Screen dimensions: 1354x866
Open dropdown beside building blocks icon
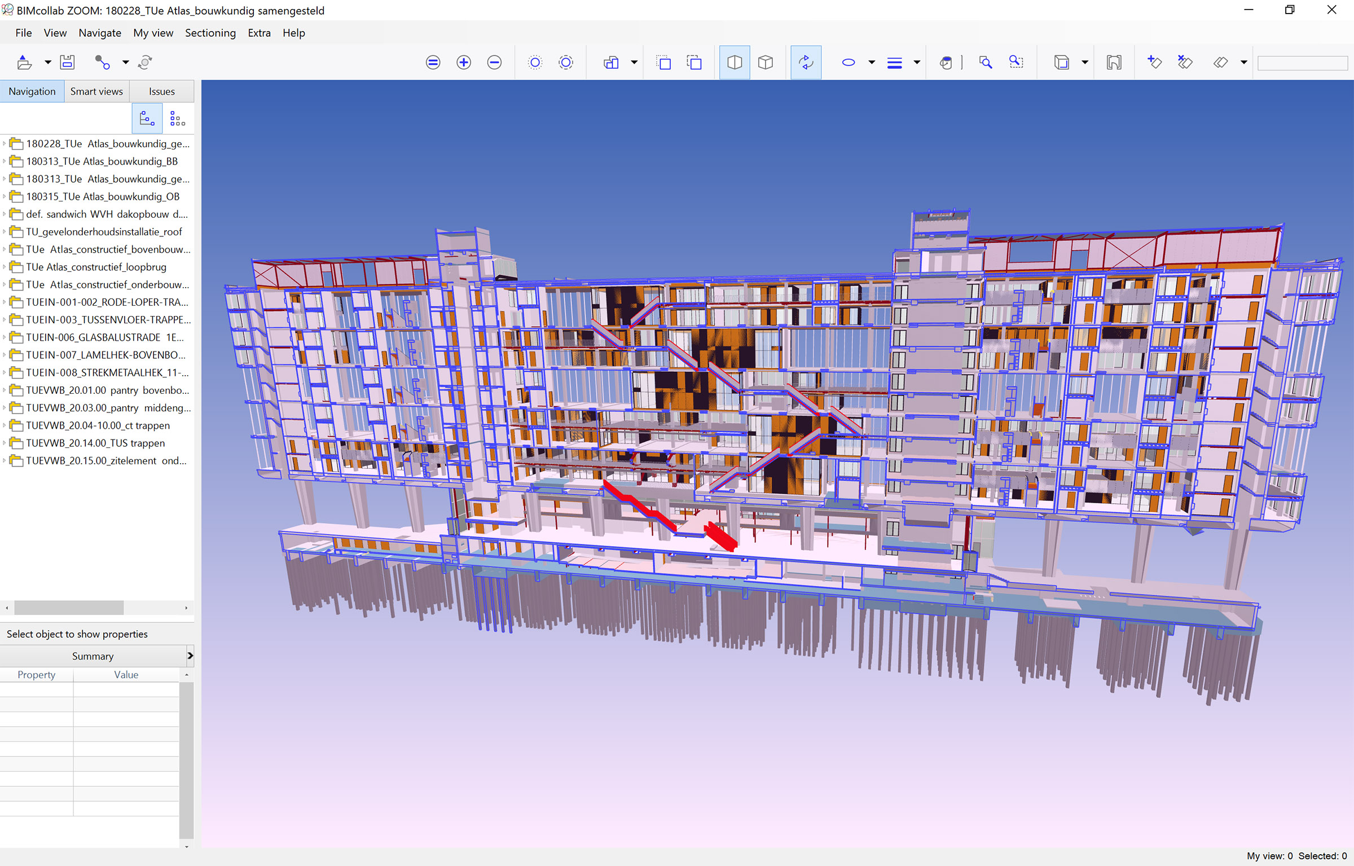tap(634, 63)
